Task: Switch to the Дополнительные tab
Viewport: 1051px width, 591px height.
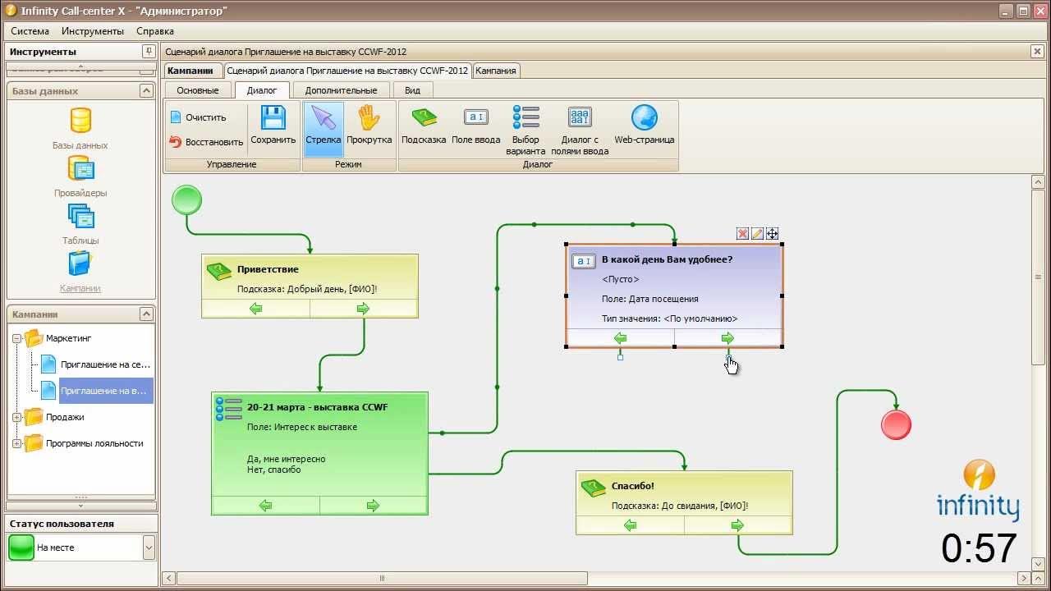Action: 341,90
